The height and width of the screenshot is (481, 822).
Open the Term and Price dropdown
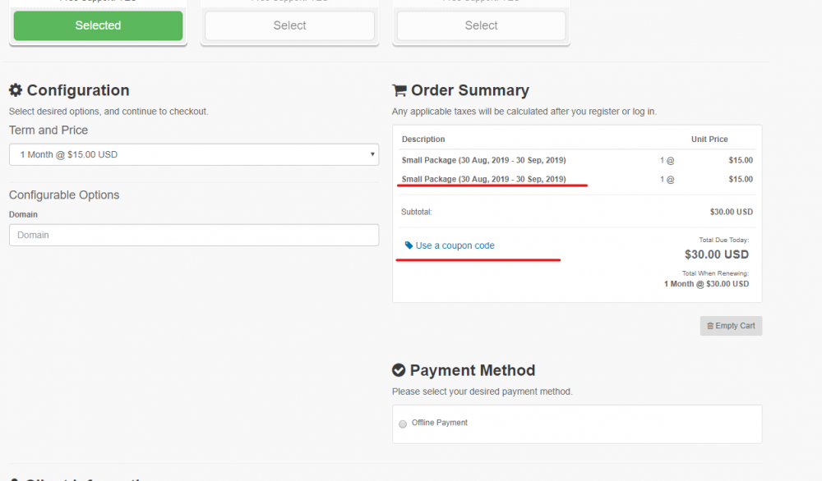194,154
